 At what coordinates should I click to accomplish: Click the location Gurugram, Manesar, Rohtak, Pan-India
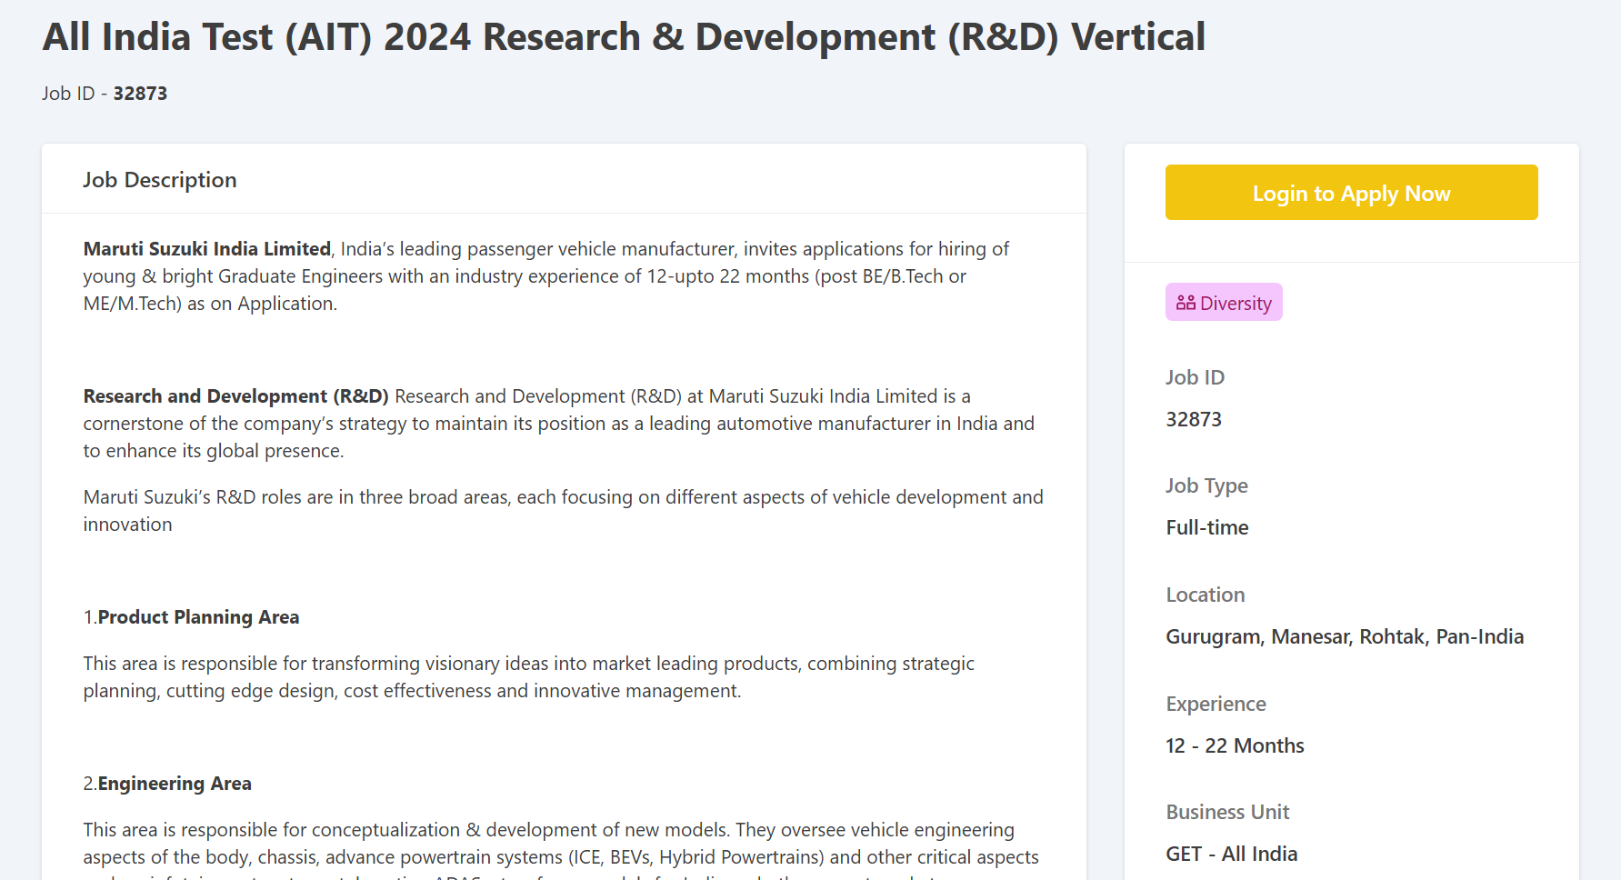point(1345,636)
